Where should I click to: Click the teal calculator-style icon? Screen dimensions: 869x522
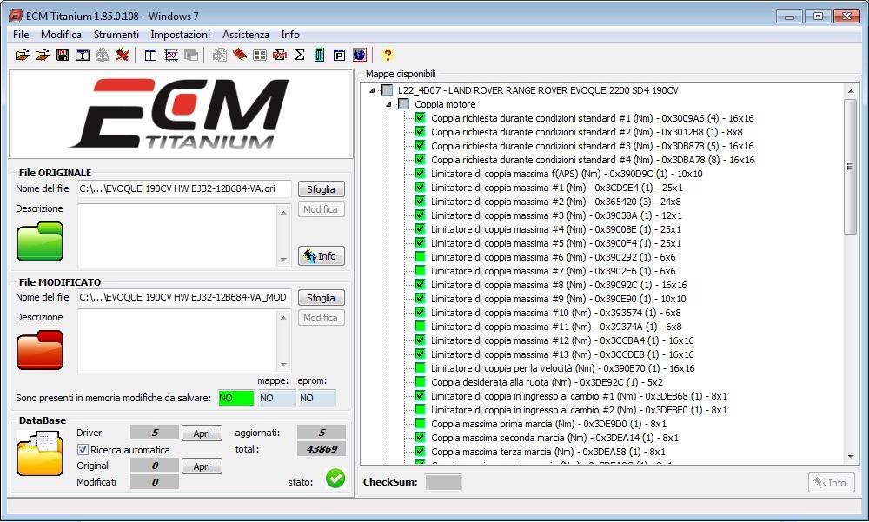(319, 55)
